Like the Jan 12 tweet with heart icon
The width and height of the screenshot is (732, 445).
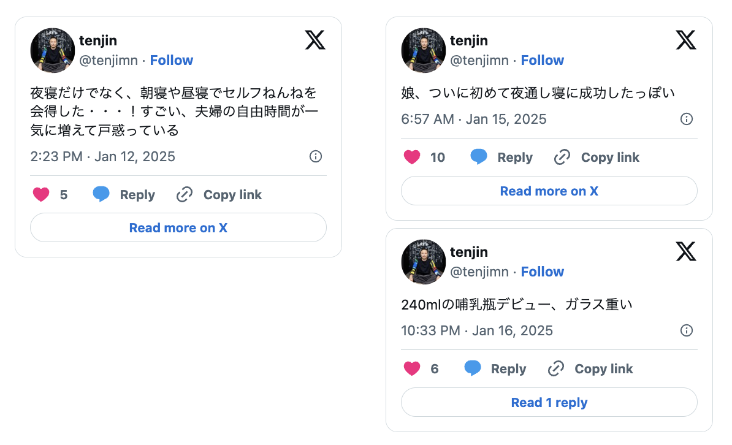pyautogui.click(x=41, y=195)
